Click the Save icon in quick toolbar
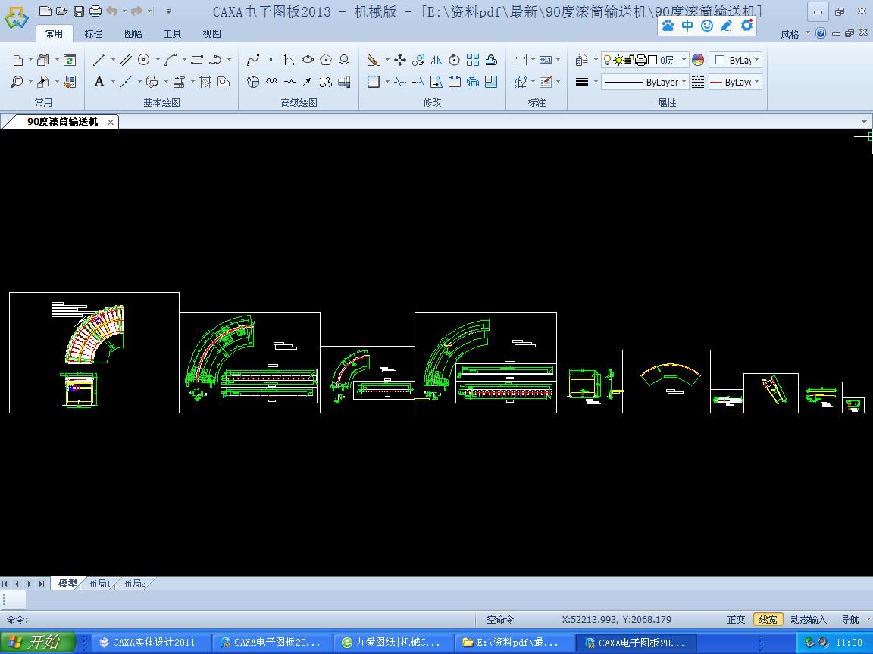The height and width of the screenshot is (654, 873). pos(79,11)
